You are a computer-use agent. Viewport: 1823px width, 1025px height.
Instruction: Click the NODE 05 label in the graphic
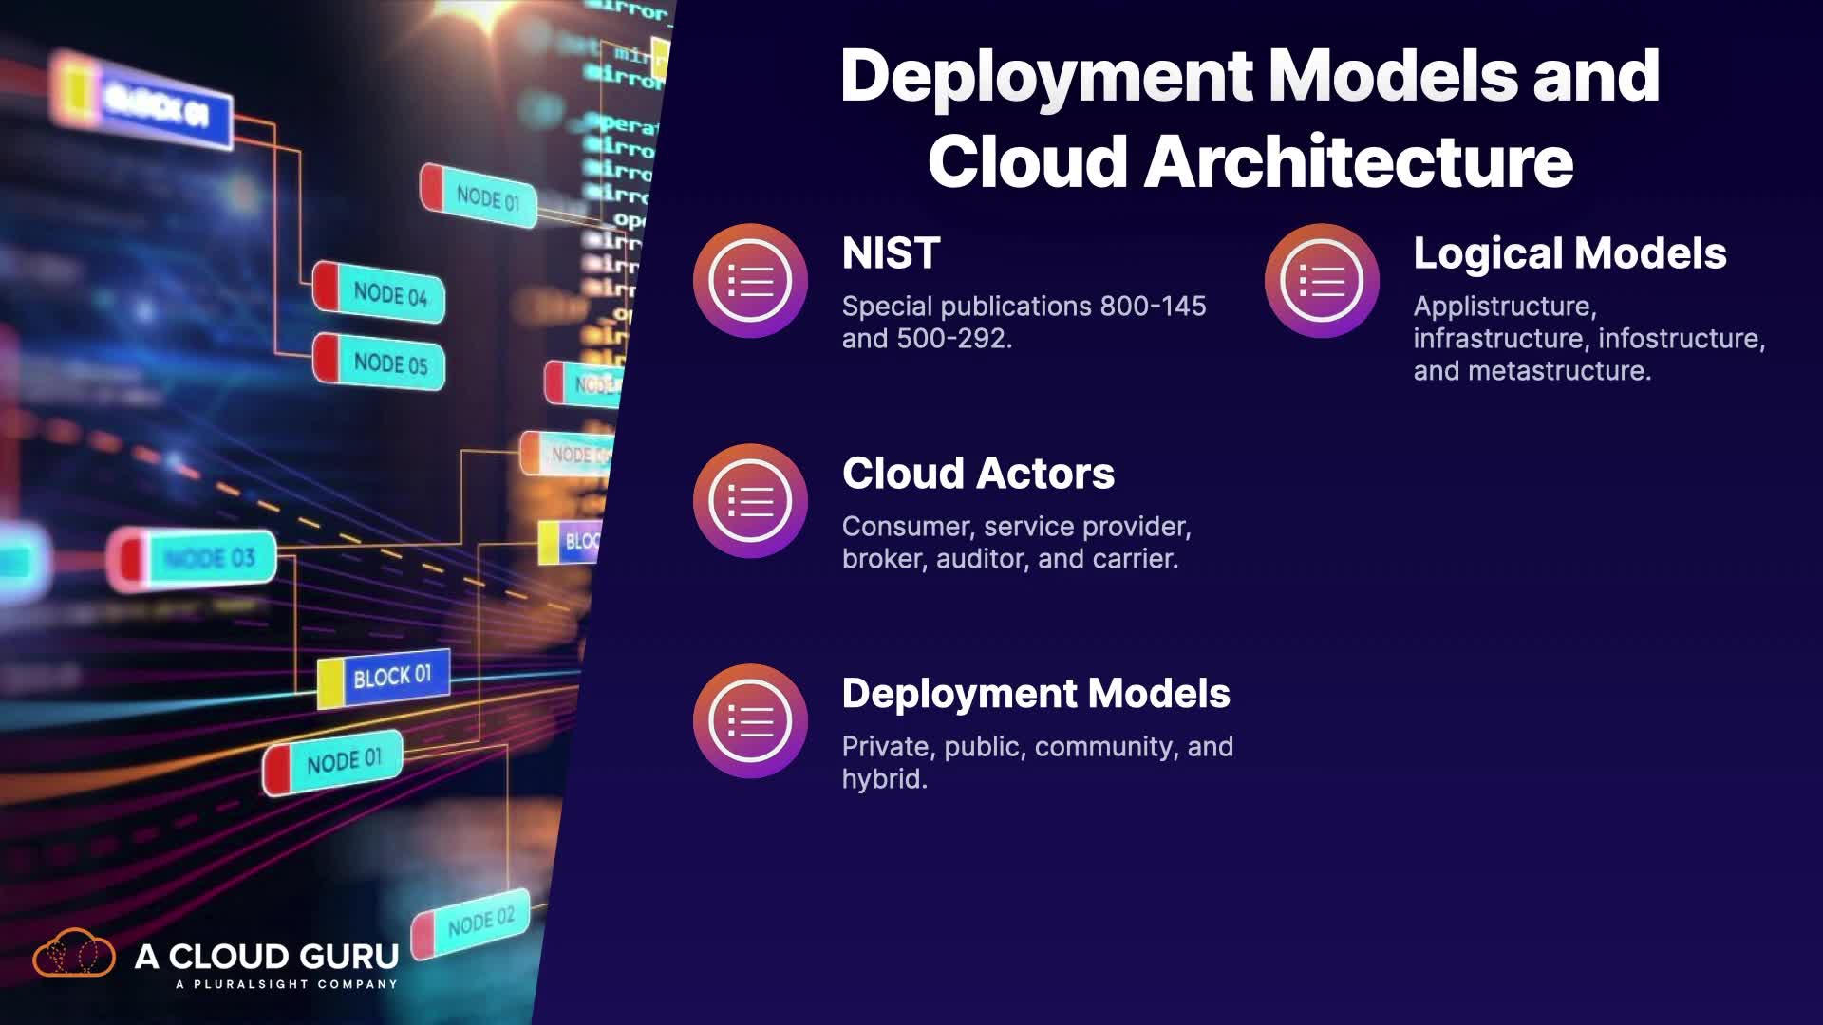pos(389,363)
